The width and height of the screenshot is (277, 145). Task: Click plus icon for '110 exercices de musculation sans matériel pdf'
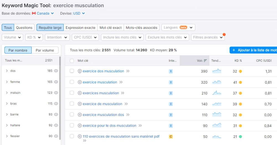[80, 136]
